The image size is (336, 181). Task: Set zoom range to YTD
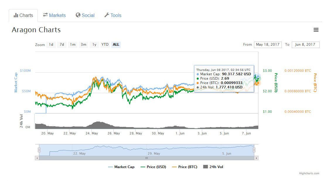[x=105, y=45]
